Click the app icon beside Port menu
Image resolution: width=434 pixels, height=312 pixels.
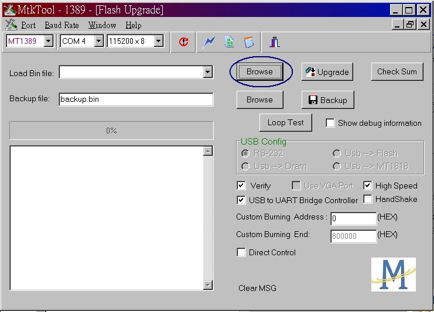pyautogui.click(x=11, y=25)
